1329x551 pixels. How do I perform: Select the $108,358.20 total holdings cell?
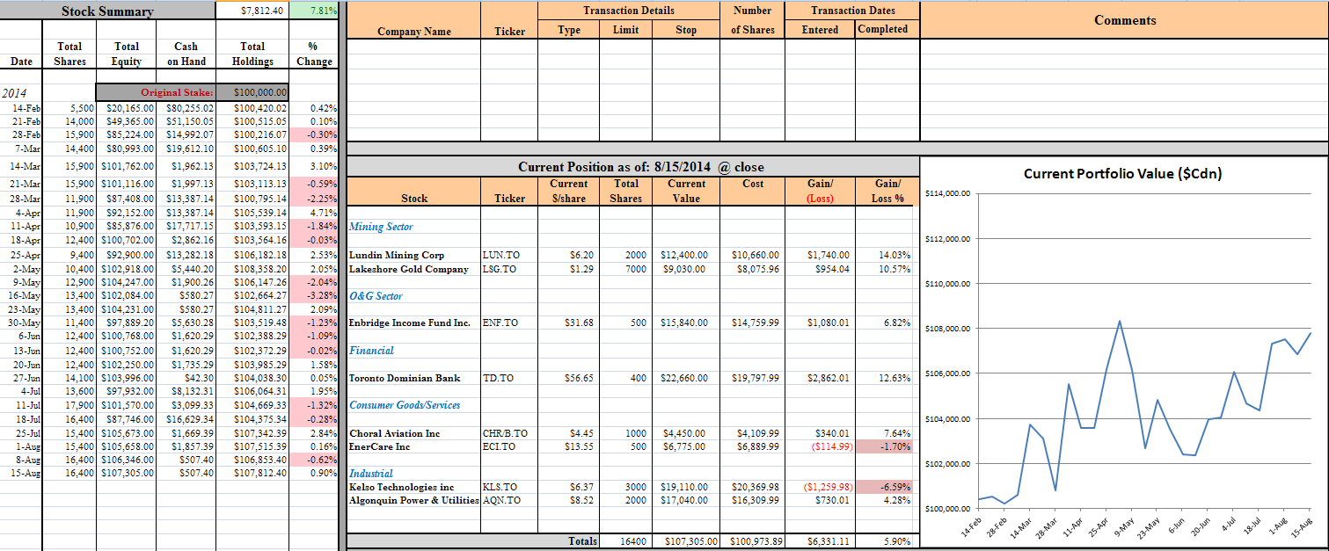(252, 267)
